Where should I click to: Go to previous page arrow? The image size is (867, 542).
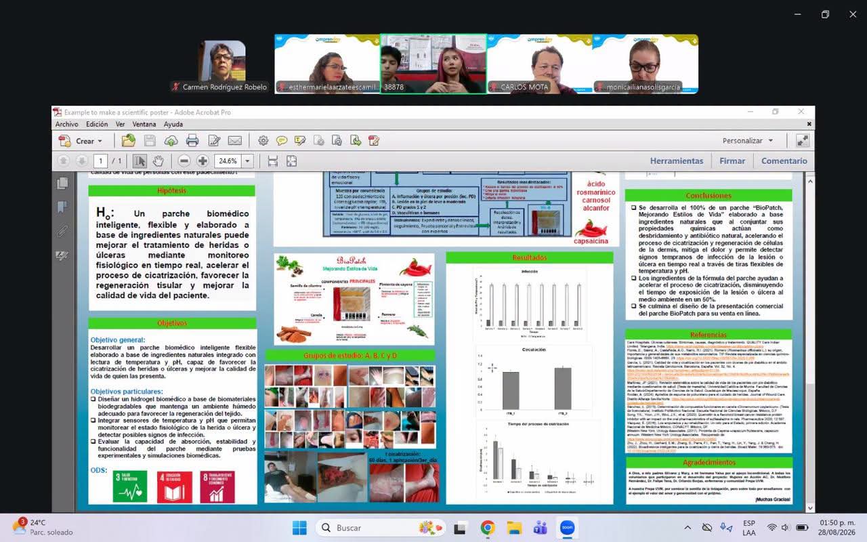63,161
